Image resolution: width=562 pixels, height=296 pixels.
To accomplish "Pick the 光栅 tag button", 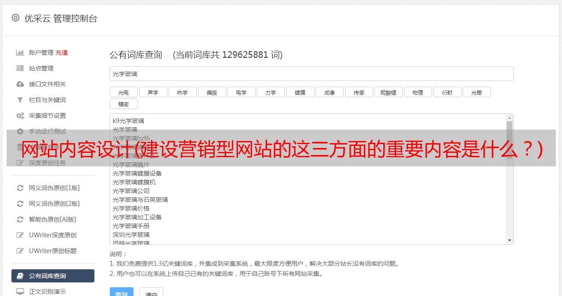I will tap(476, 92).
